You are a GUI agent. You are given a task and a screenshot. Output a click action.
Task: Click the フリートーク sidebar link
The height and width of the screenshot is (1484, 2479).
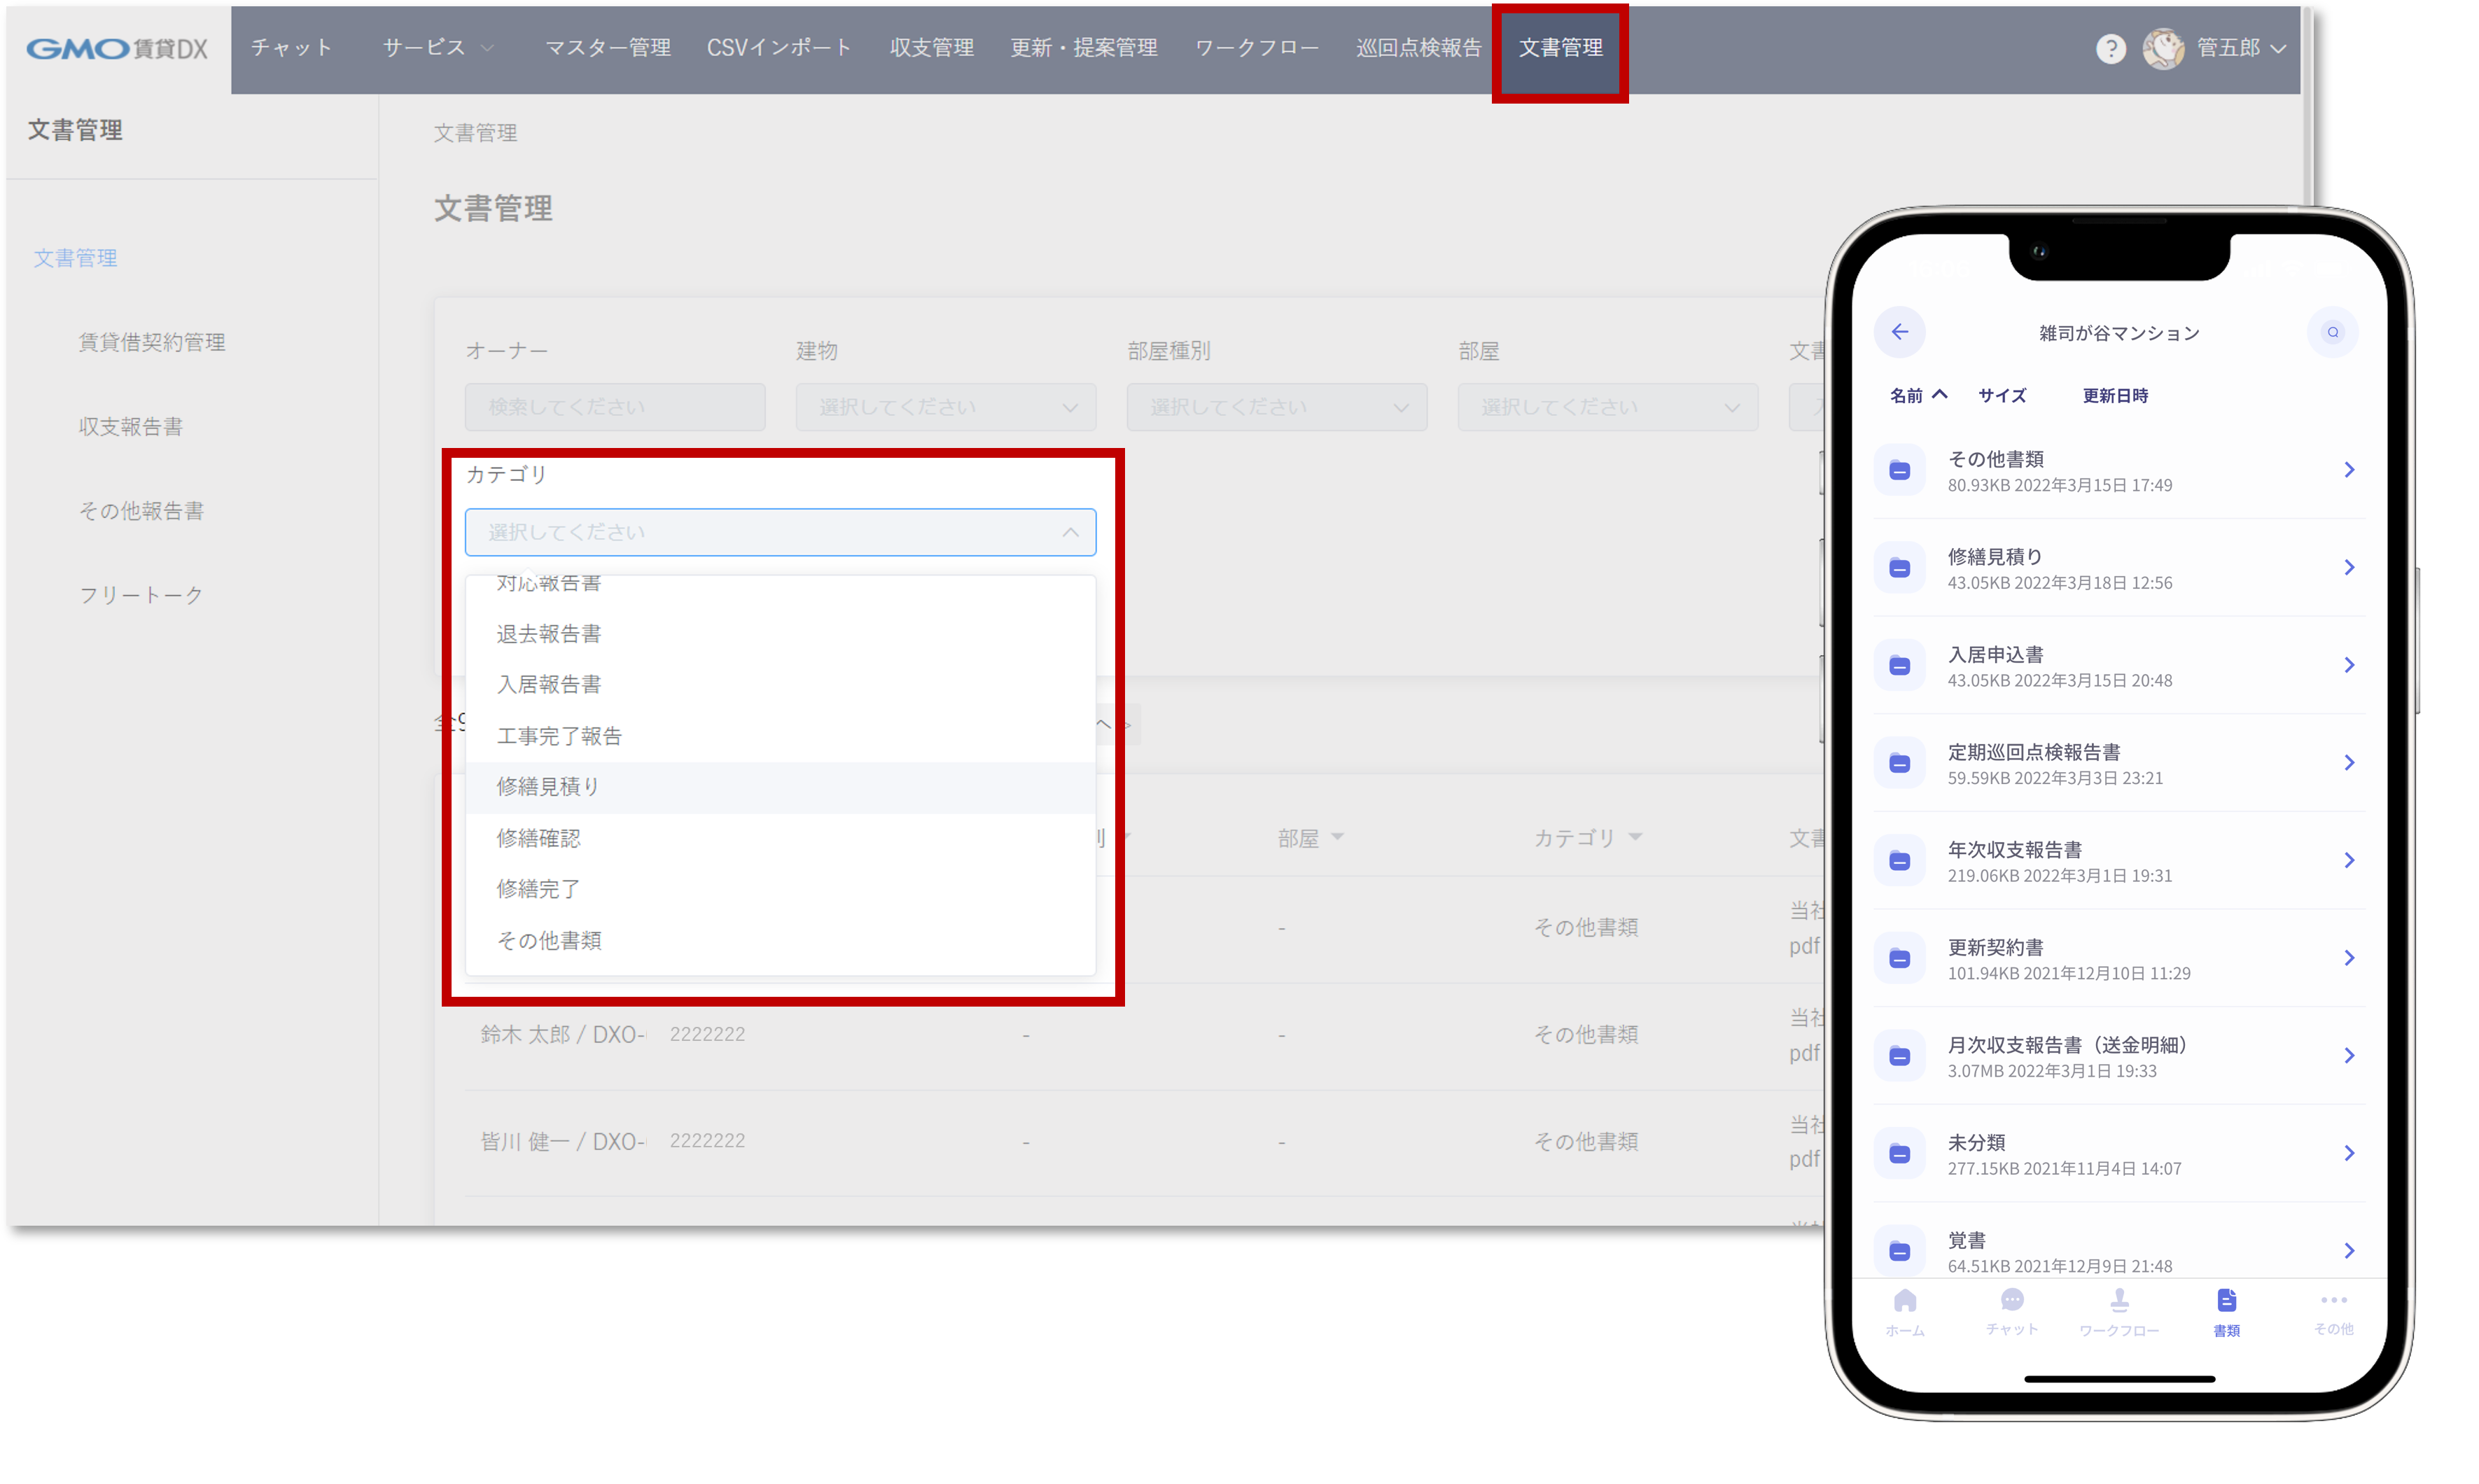point(141,595)
